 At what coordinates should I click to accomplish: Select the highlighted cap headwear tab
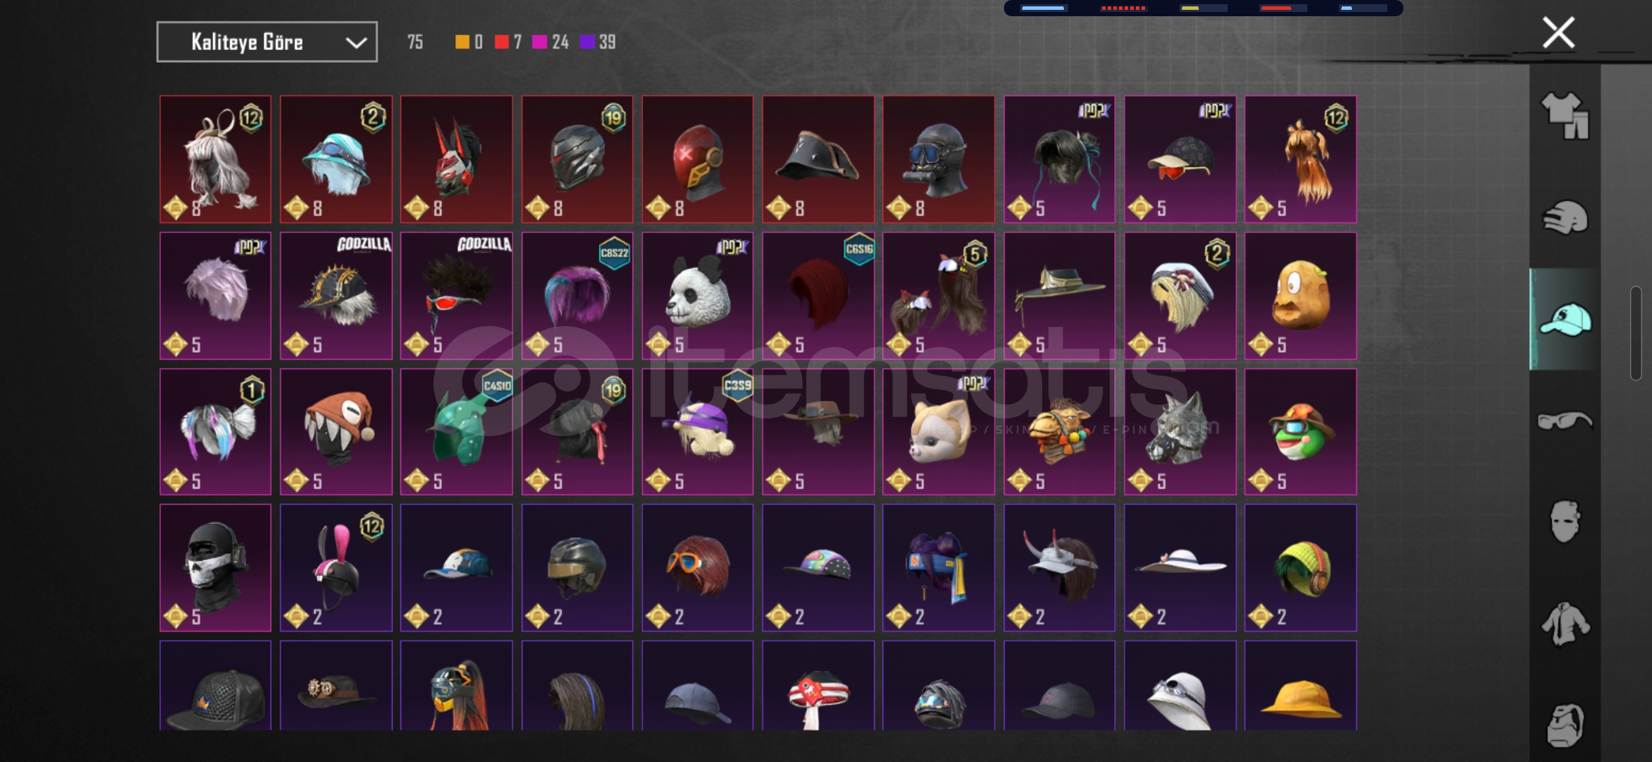[1564, 319]
